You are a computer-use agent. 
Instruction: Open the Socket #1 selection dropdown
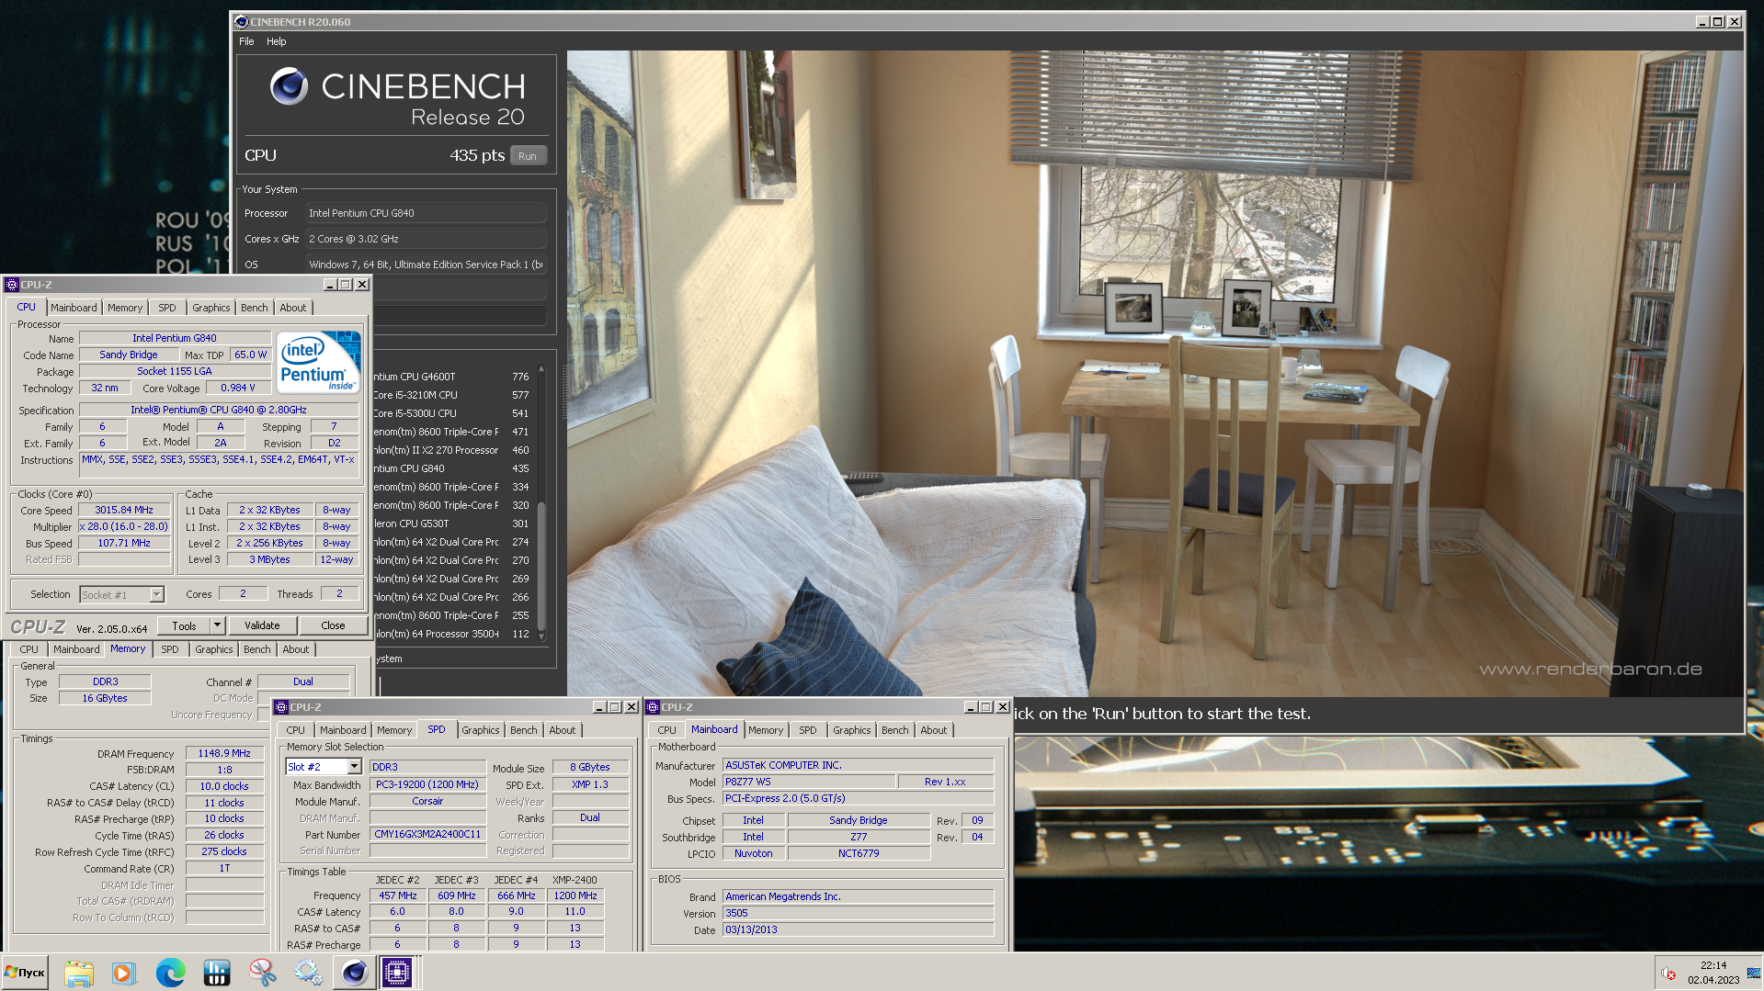point(156,595)
